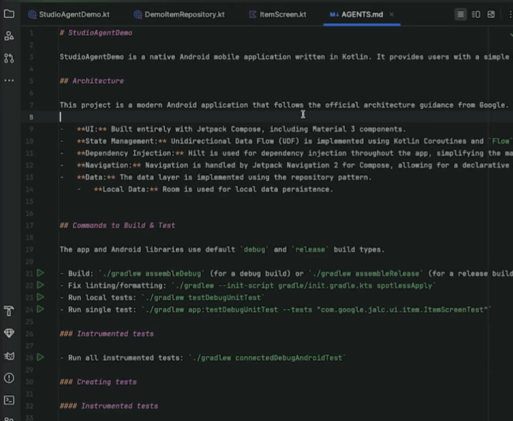513x421 pixels.
Task: Open the Pull Requests tool window
Action: (x=9, y=57)
